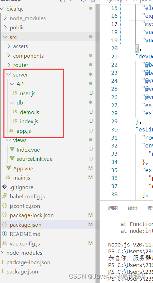Open vue.config.js file

click(25, 244)
